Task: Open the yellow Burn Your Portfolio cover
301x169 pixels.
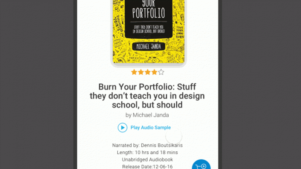Action: [x=148, y=32]
